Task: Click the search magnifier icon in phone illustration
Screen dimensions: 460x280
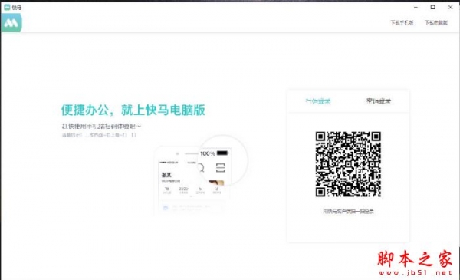Action: [201, 168]
